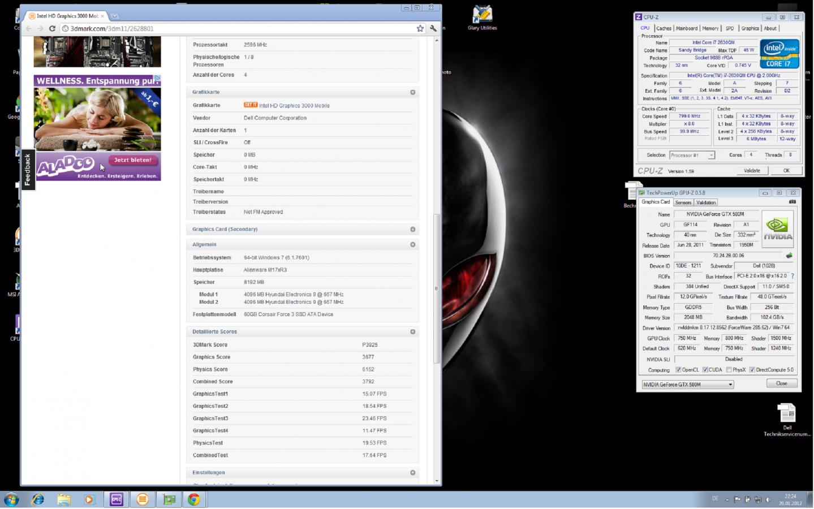Reload the 3dmark page in Chrome
Screen dimensions: 814x509
click(52, 28)
